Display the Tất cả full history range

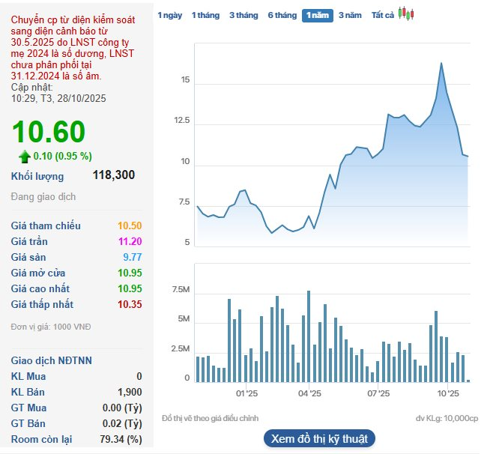point(383,15)
